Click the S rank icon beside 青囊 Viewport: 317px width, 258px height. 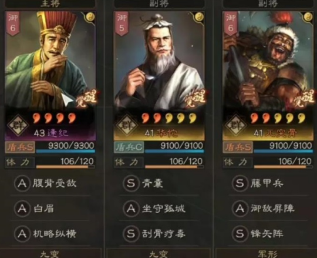(131, 183)
